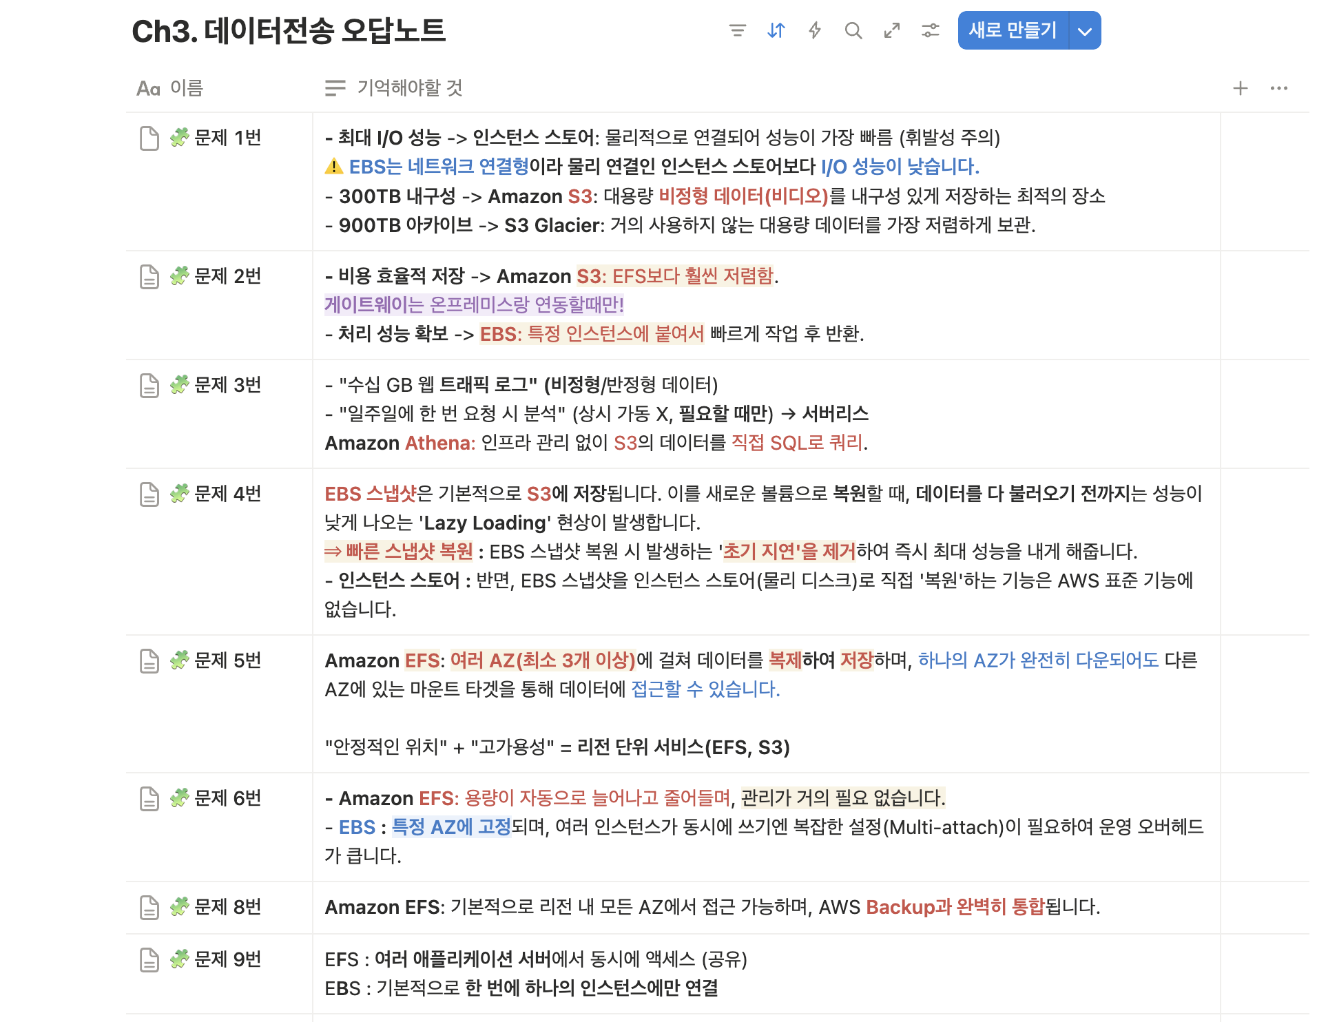This screenshot has width=1317, height=1022.
Task: Open the 문제 9번 entry
Action: tap(227, 959)
